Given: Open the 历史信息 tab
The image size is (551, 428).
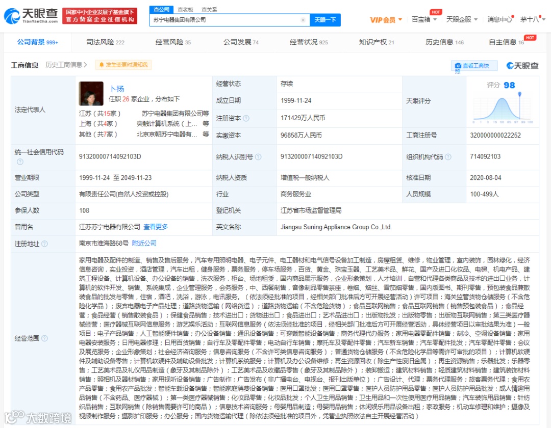Looking at the screenshot, I should (444, 42).
